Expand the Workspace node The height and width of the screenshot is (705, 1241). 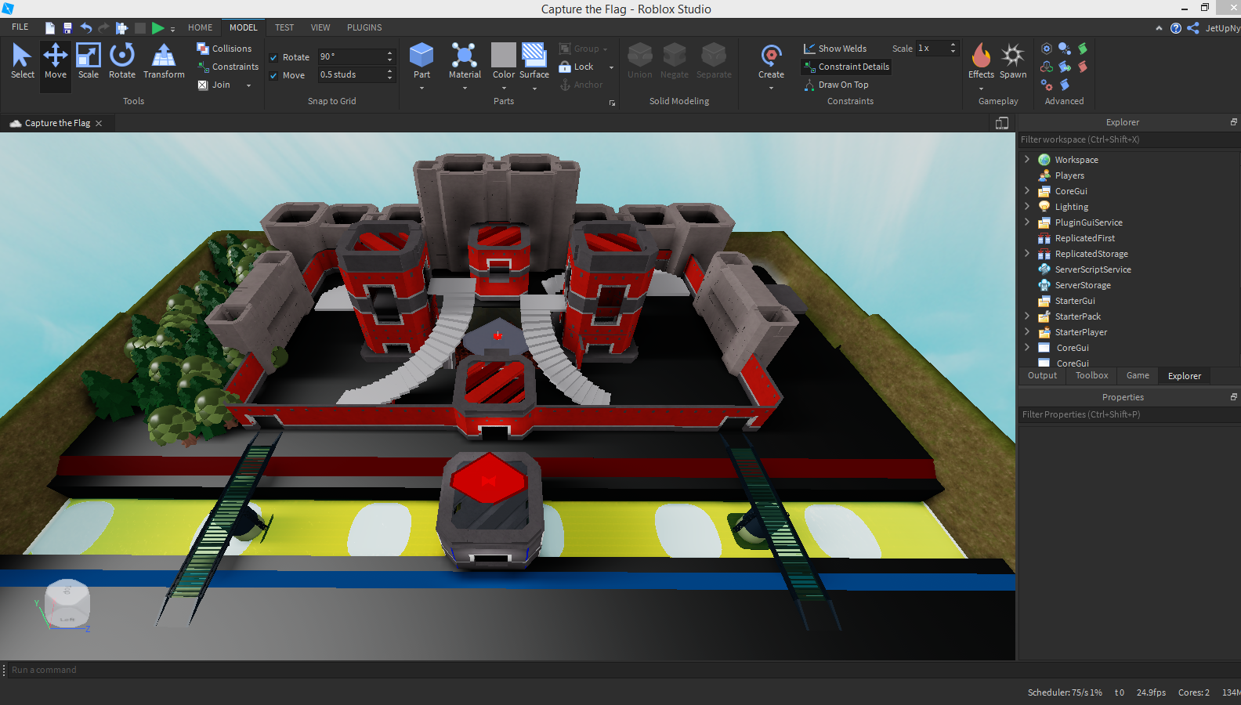(x=1027, y=159)
